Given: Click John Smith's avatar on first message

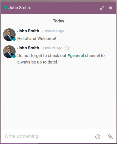Looking at the screenshot, I should (9, 35).
